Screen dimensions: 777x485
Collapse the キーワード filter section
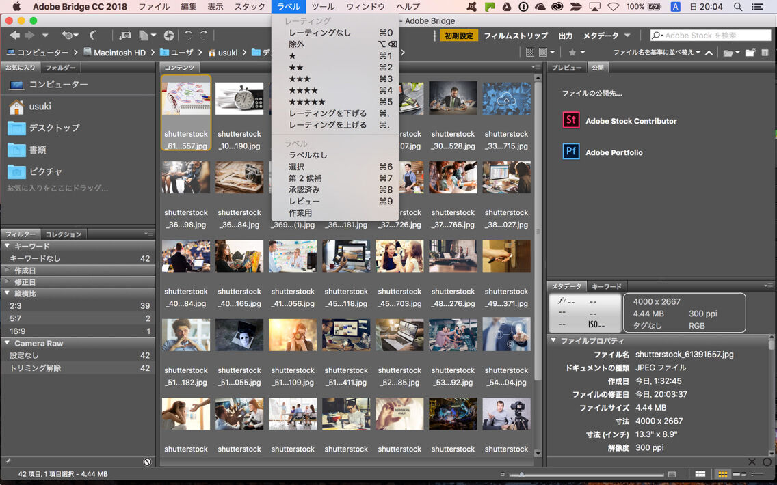point(7,246)
